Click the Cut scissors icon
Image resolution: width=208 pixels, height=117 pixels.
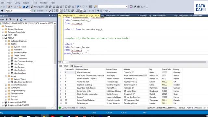pyautogui.click(x=66, y=6)
